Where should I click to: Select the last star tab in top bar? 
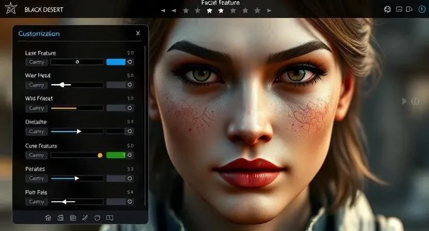[257, 10]
